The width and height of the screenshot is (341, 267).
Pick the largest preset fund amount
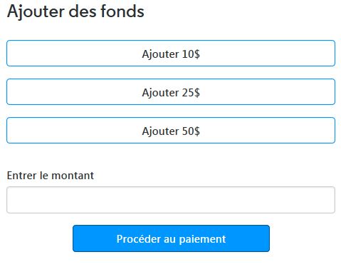point(171,131)
